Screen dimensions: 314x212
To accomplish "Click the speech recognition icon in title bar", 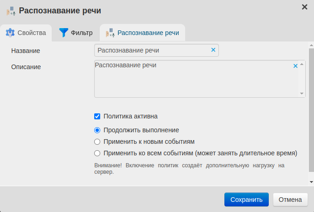I will 11,11.
